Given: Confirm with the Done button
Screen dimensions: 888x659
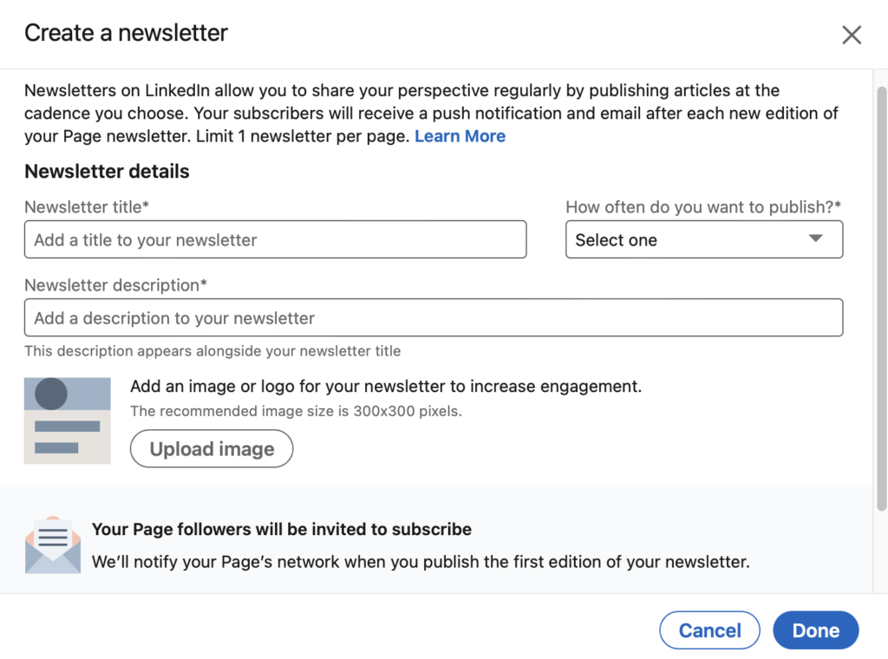Looking at the screenshot, I should point(815,630).
